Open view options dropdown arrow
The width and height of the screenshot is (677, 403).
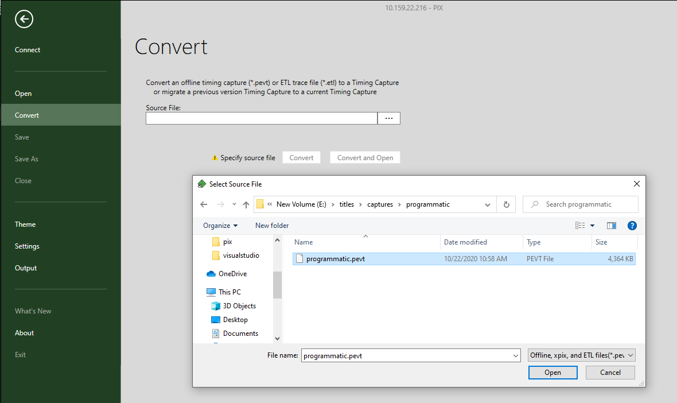592,226
